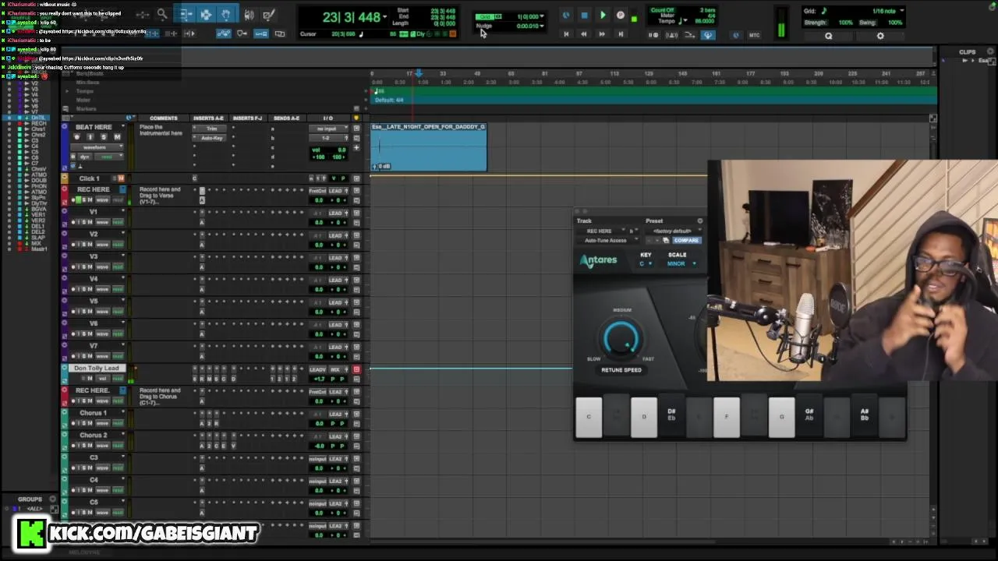Image resolution: width=998 pixels, height=561 pixels.
Task: Select the Don Tolly Lead track name
Action: [97, 369]
